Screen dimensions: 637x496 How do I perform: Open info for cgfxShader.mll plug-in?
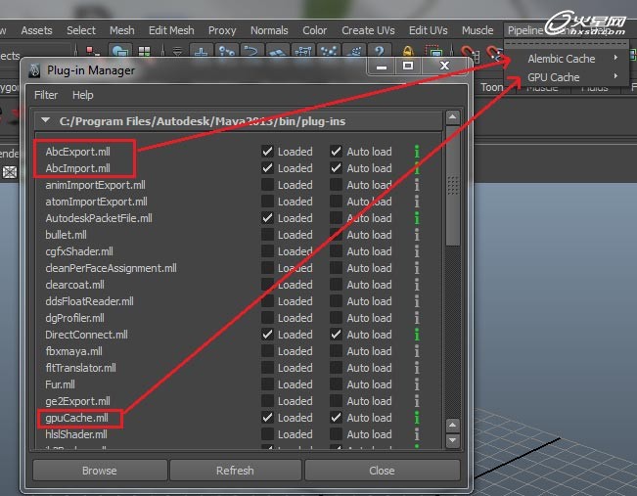[417, 251]
